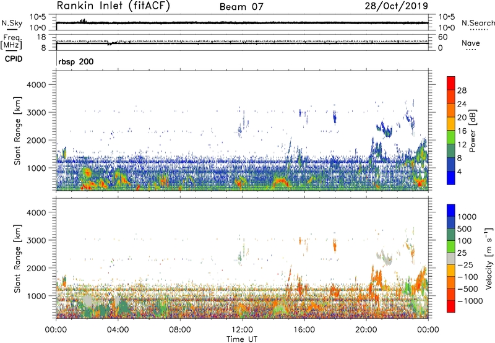Click the 'CPID' row label
Image resolution: width=495 pixels, height=343 pixels.
[14, 59]
